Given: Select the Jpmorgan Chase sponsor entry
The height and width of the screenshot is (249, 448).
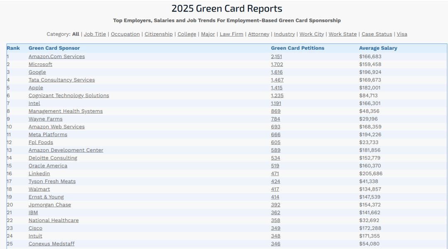Looking at the screenshot, I should coord(49,205).
